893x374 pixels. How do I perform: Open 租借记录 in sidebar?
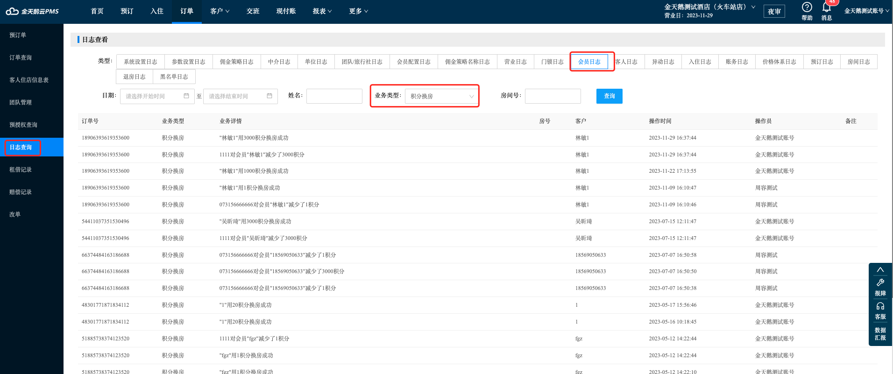(21, 169)
